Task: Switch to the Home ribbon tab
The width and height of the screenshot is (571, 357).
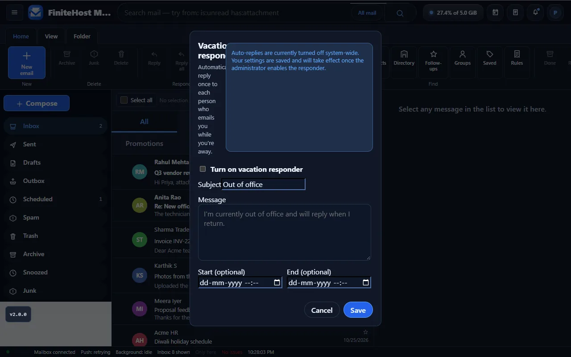Action: 21,36
